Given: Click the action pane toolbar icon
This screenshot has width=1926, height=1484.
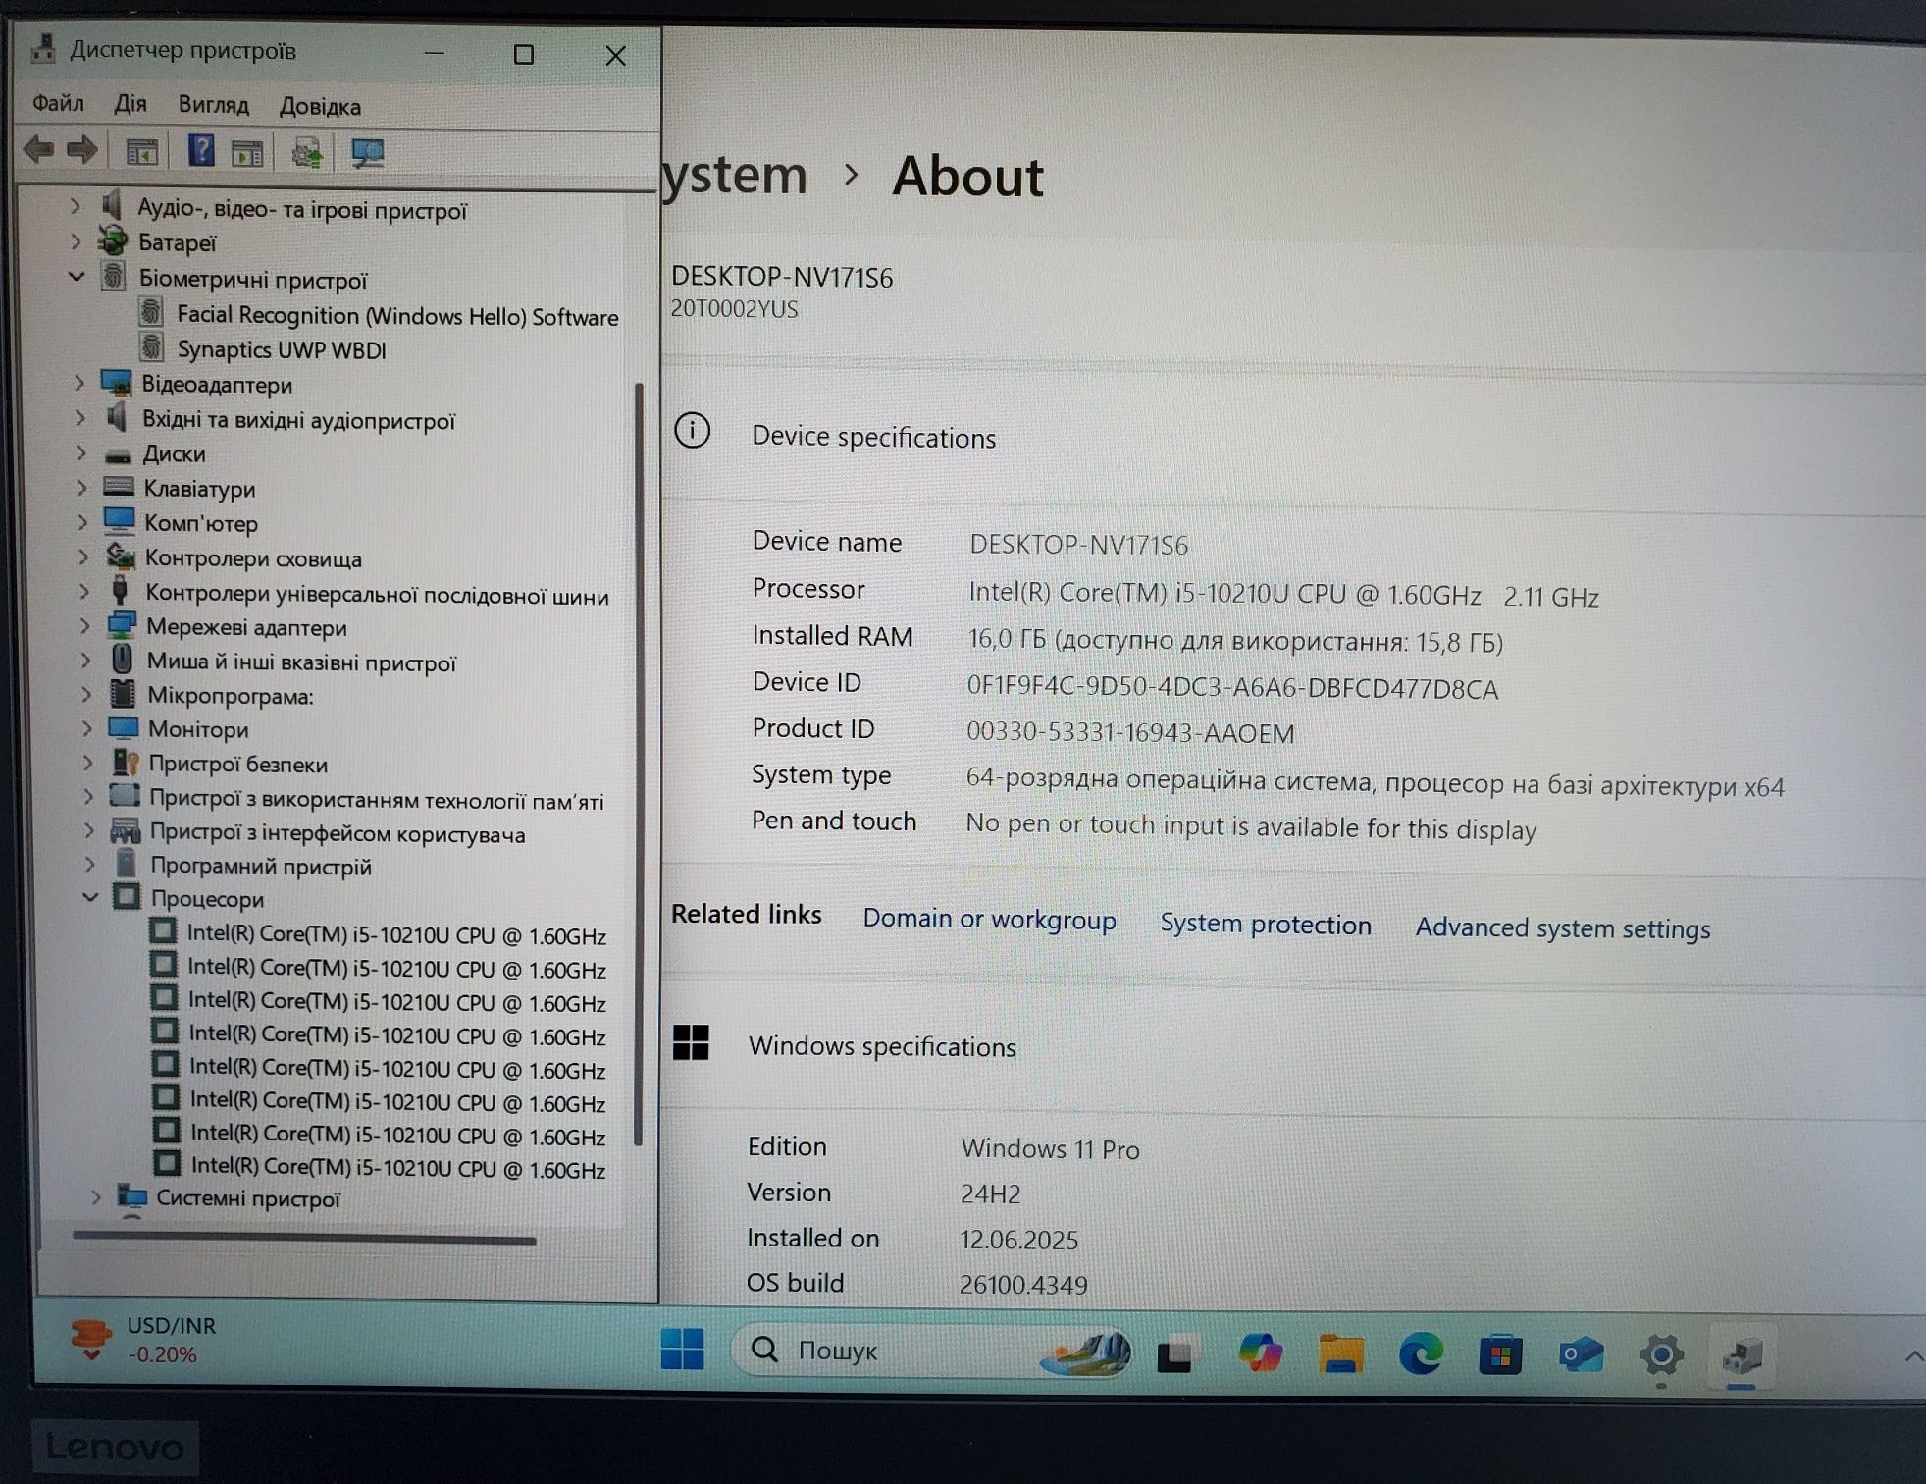Looking at the screenshot, I should [x=247, y=152].
